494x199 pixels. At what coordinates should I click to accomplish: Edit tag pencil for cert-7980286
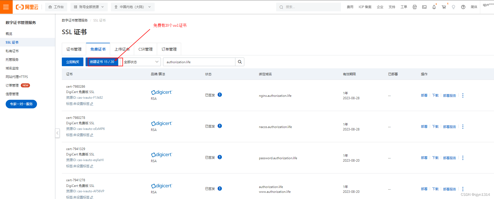(92, 104)
